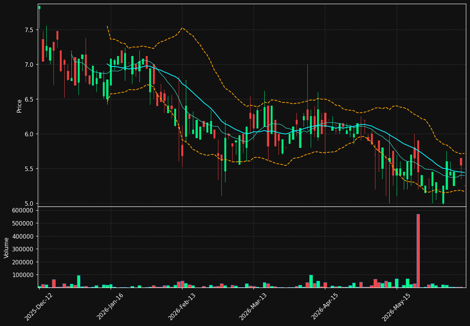This screenshot has width=470, height=326.
Task: Click the 5.0 price tick
Action: pyautogui.click(x=28, y=204)
